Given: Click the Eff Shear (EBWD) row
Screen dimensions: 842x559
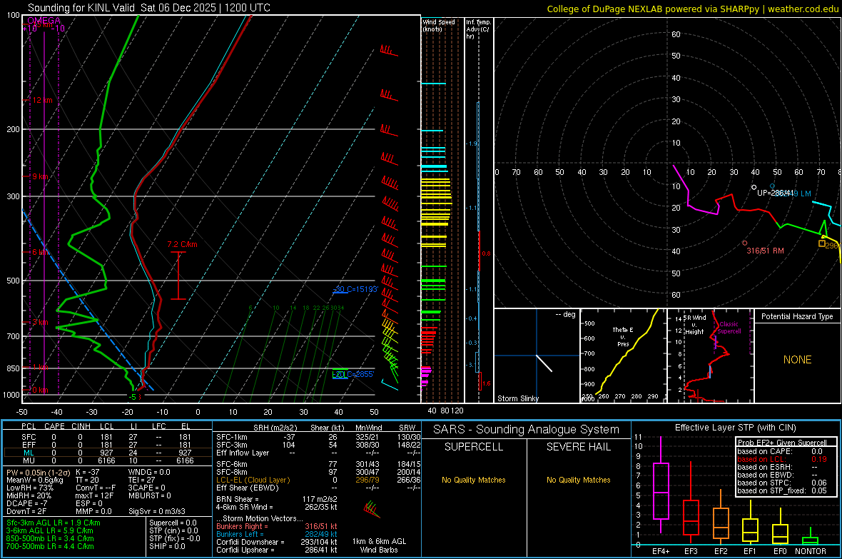Looking at the screenshot, I should (318, 488).
